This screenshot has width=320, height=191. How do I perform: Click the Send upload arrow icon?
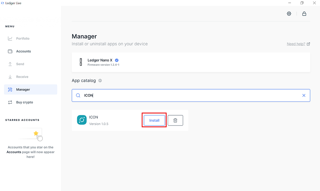(x=10, y=64)
